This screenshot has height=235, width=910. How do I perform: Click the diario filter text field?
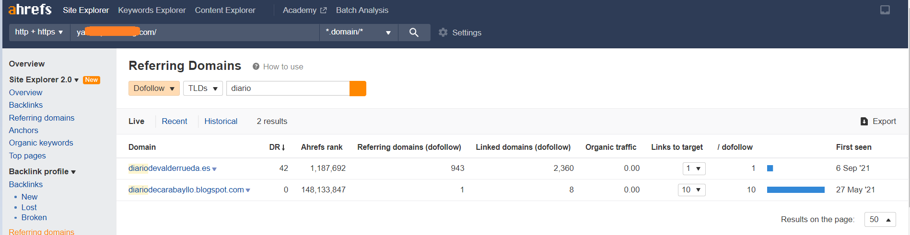coord(288,89)
